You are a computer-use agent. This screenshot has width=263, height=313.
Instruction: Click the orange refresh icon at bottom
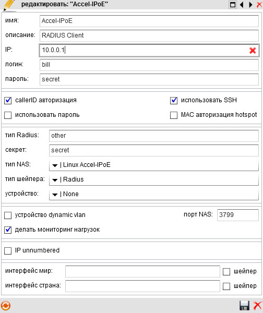point(5,306)
